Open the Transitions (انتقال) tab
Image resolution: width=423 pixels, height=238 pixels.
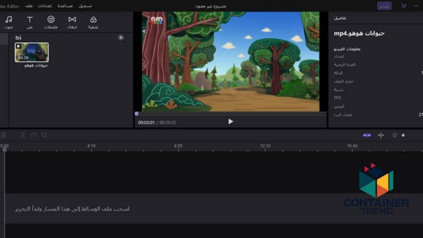pyautogui.click(x=72, y=22)
